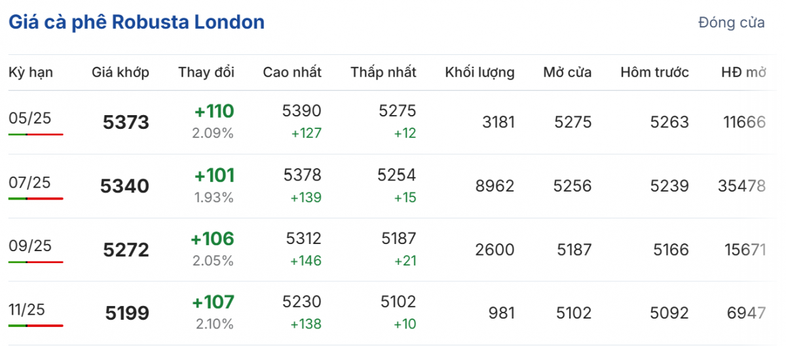786x346 pixels.
Task: Select the 05/25 contract term
Action: tap(30, 118)
